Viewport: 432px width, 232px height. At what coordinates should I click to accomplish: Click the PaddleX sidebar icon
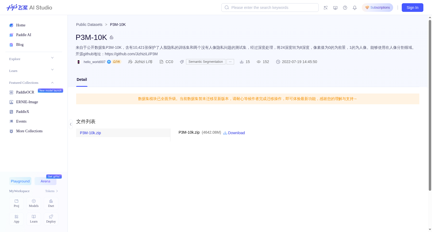coord(11,112)
